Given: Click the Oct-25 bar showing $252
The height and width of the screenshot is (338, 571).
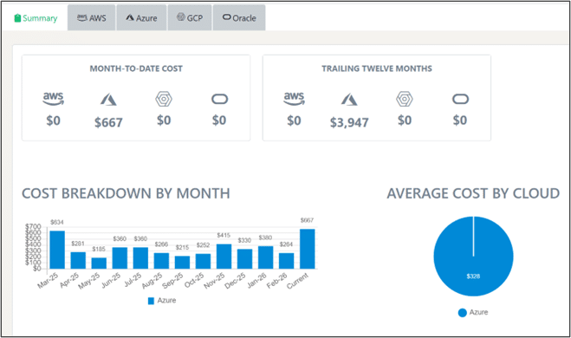Looking at the screenshot, I should (203, 262).
